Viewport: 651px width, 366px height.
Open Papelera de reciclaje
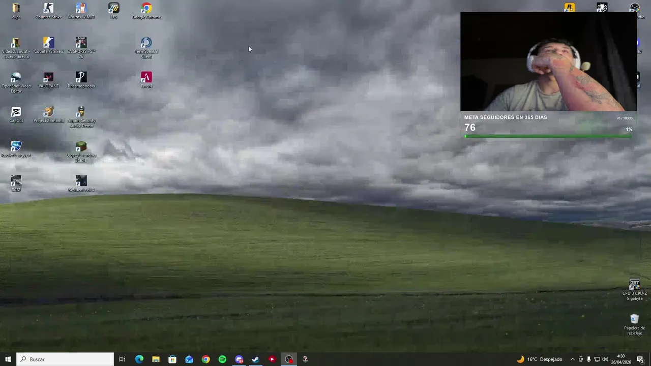634,324
